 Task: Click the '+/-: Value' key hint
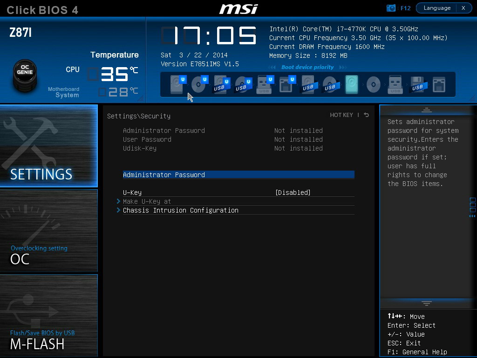406,334
